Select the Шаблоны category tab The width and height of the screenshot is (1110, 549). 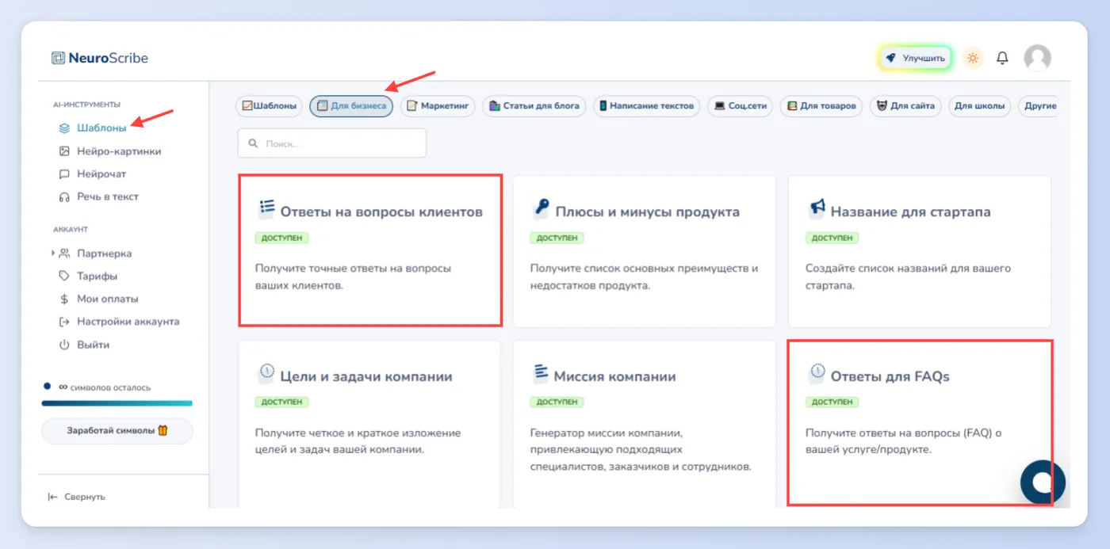pos(269,105)
